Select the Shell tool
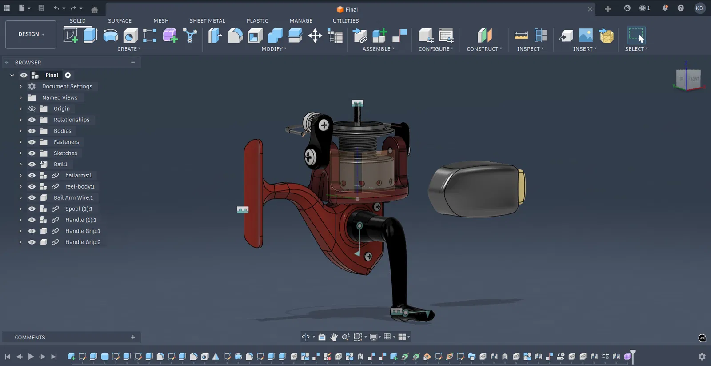 255,36
